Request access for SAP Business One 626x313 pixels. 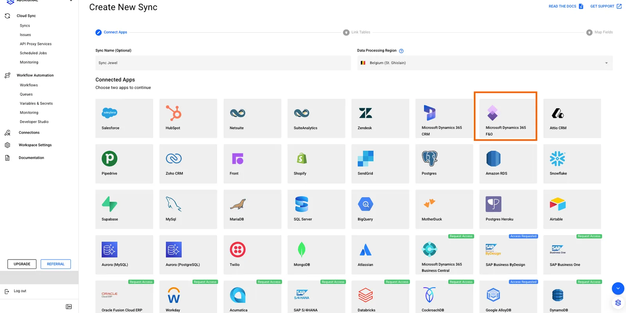click(x=589, y=236)
